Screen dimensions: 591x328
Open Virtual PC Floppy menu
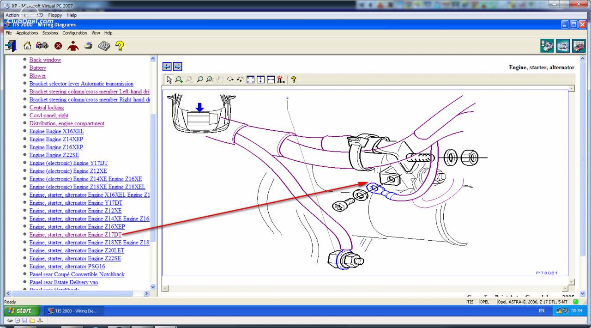coord(55,15)
